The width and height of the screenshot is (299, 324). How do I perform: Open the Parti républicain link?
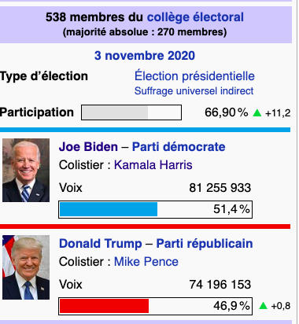pyautogui.click(x=205, y=244)
